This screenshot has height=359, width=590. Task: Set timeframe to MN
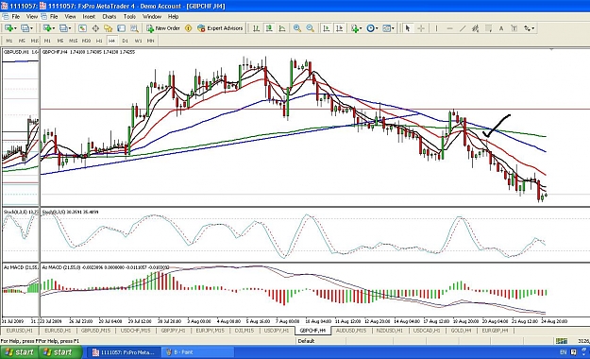coord(150,41)
